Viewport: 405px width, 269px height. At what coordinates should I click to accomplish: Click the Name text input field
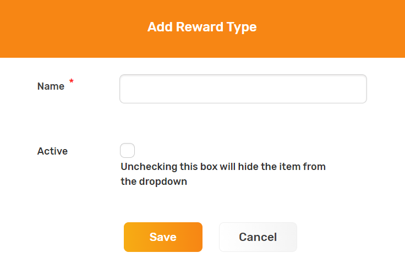pos(243,89)
